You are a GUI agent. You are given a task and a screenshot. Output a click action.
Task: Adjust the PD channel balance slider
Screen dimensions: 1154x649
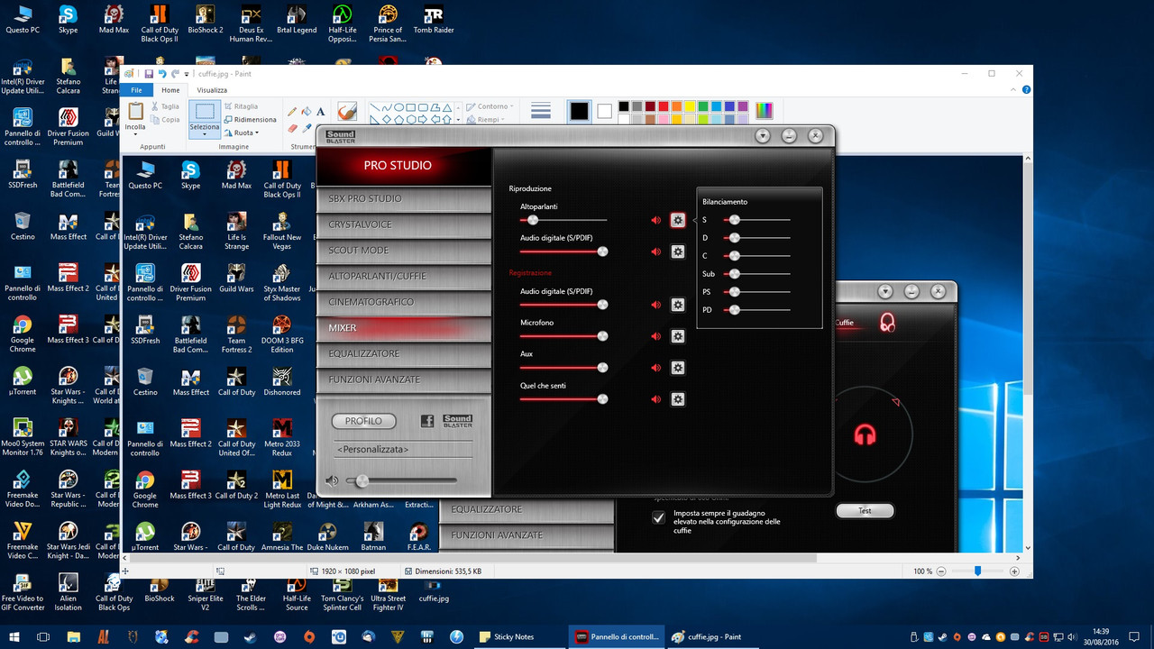(x=757, y=310)
